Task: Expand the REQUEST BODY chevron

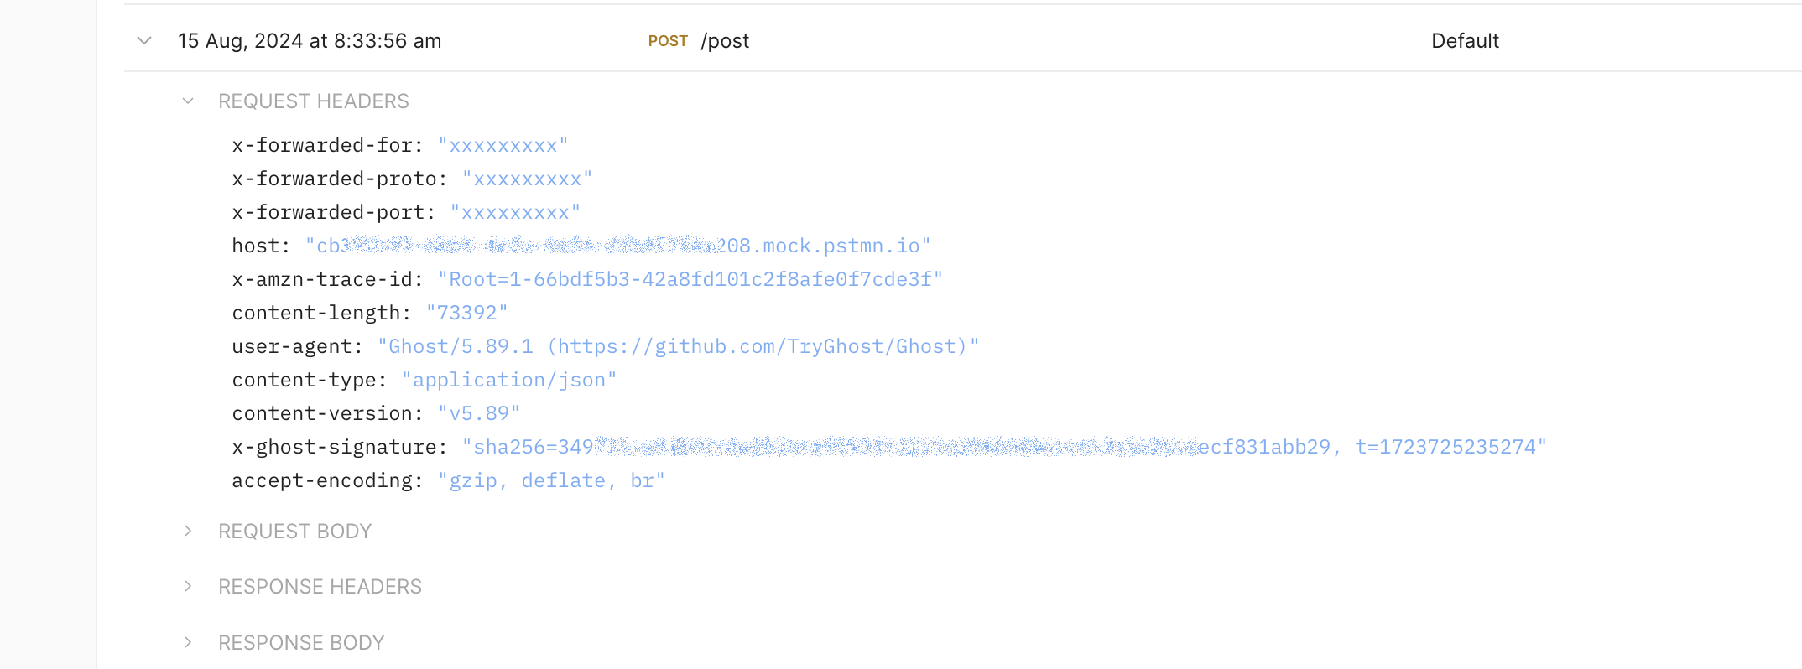Action: (188, 532)
